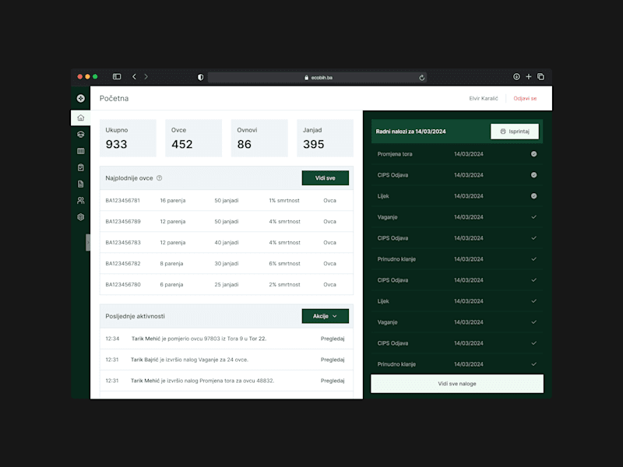Open the document reports sidebar icon
Image resolution: width=623 pixels, height=467 pixels.
point(81,184)
